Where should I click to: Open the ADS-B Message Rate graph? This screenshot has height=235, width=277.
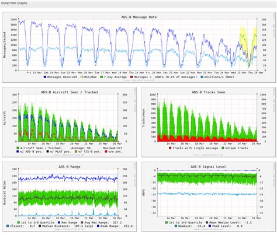139,47
